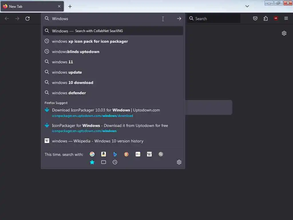Choose Search with CollabNet SearXNG row

pyautogui.click(x=113, y=31)
